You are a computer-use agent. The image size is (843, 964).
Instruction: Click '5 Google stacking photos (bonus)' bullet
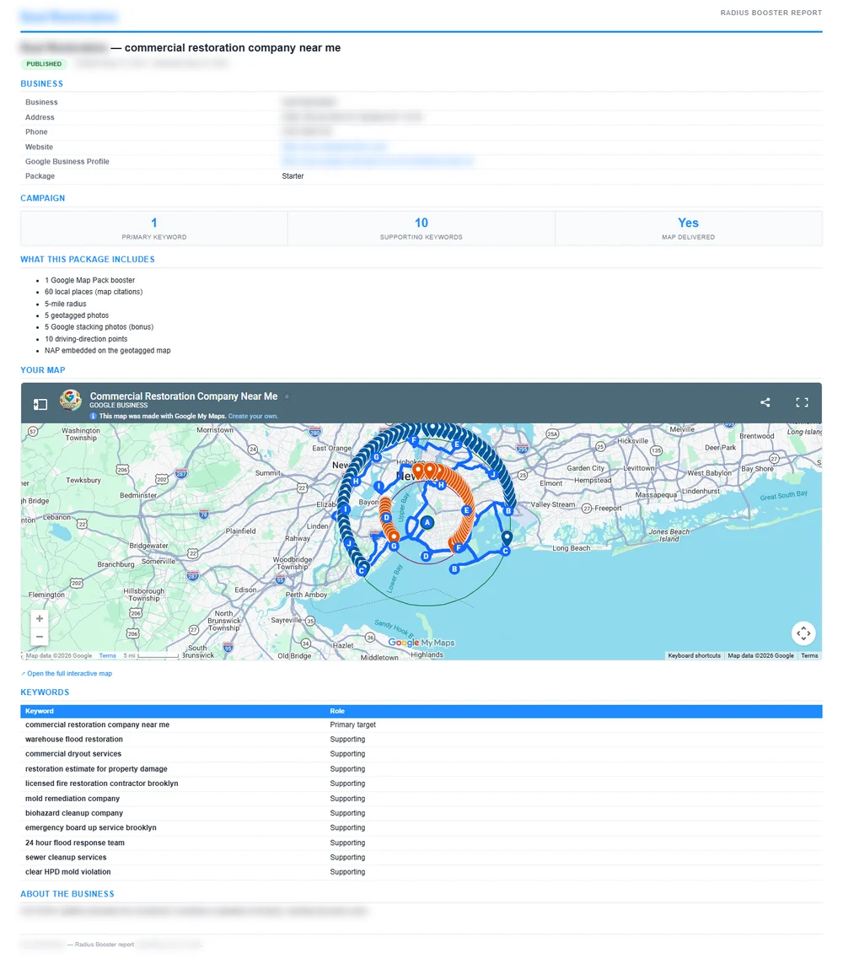pos(99,328)
